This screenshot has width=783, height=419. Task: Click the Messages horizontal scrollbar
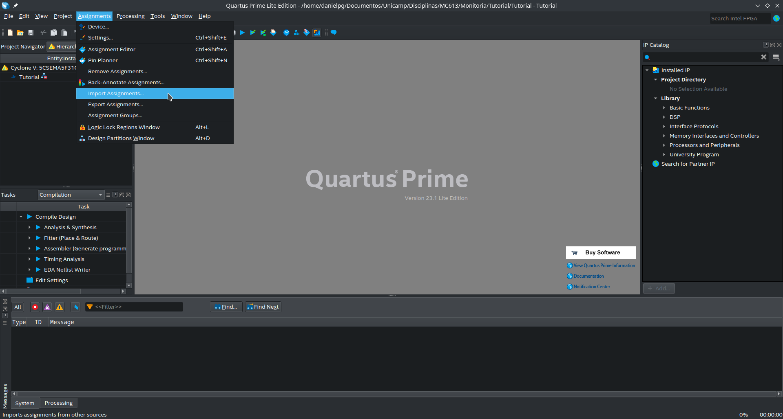point(396,394)
